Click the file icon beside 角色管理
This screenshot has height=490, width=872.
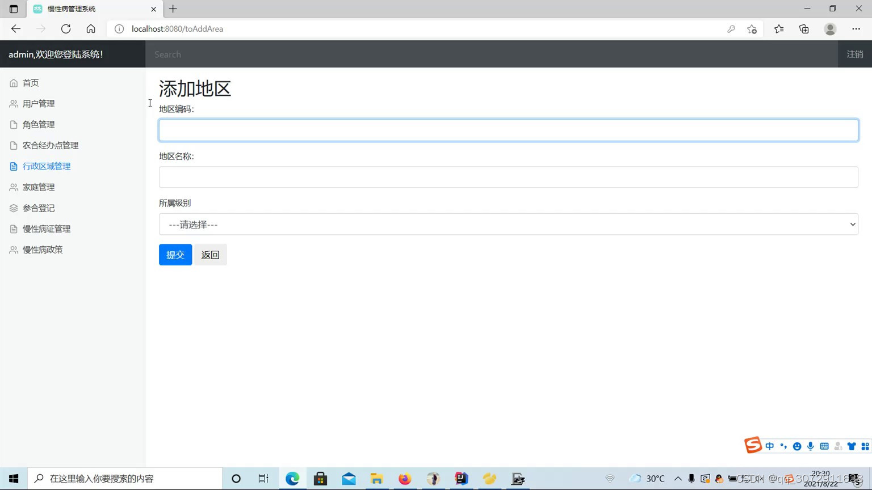coord(14,125)
